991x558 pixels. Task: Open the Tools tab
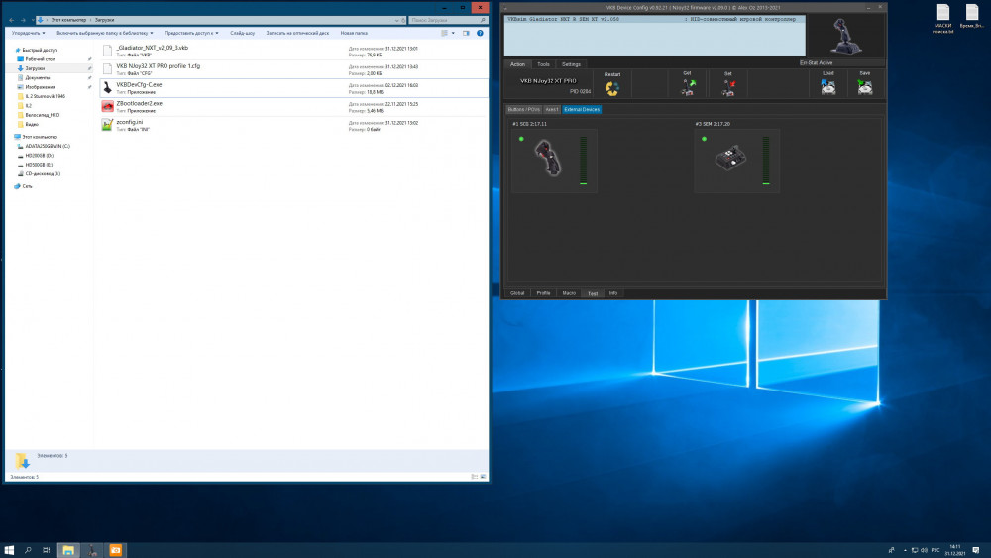[543, 64]
